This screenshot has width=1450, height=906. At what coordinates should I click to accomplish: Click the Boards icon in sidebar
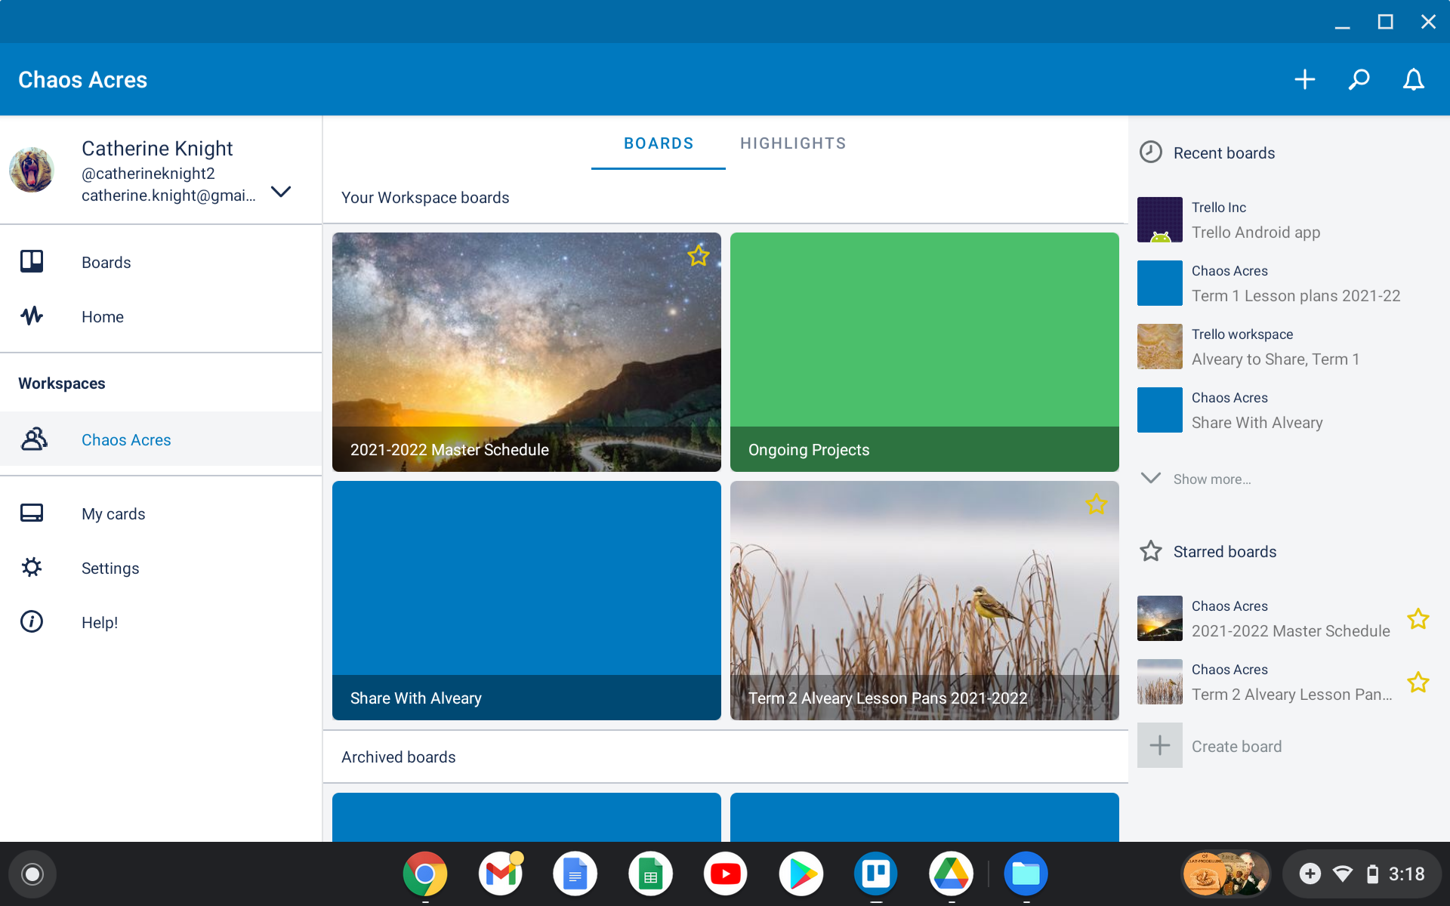point(32,261)
